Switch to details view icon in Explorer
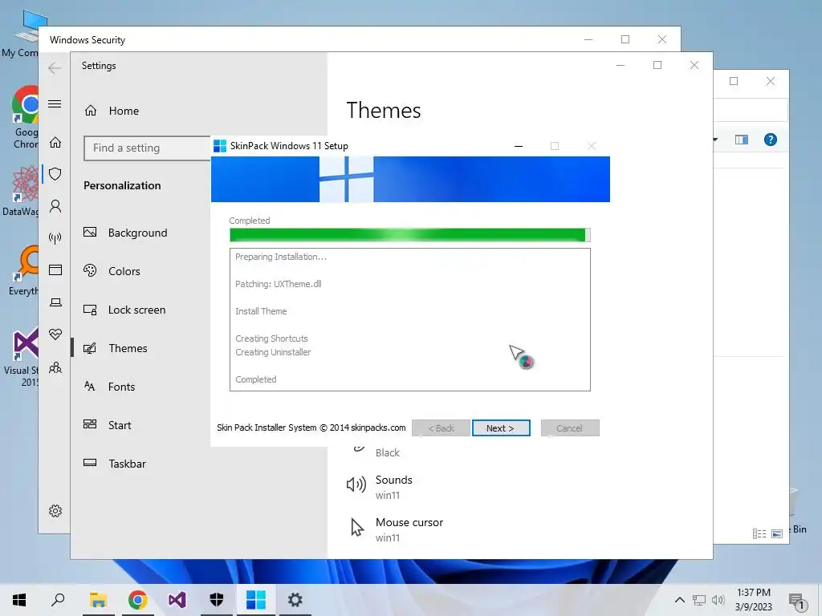Screen dimensions: 822x616 pyautogui.click(x=759, y=533)
